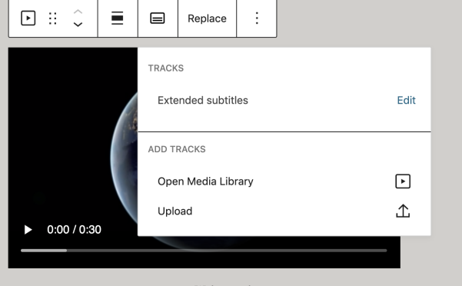This screenshot has width=462, height=286.
Task: Click the Video block type icon
Action: (28, 18)
